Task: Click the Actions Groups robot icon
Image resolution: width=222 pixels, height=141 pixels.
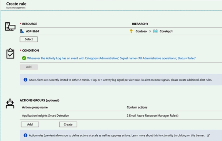Action: [x=10, y=104]
